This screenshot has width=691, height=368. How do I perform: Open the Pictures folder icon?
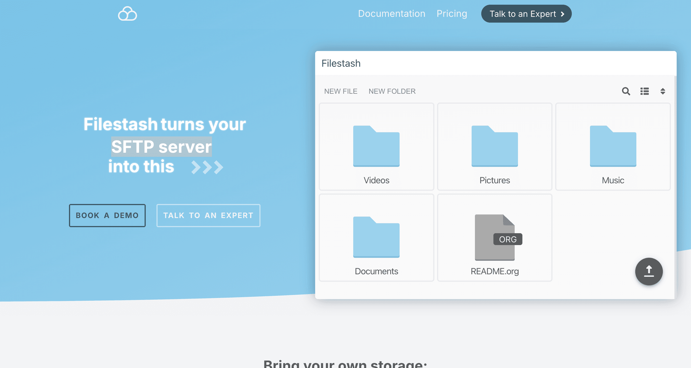pos(495,146)
